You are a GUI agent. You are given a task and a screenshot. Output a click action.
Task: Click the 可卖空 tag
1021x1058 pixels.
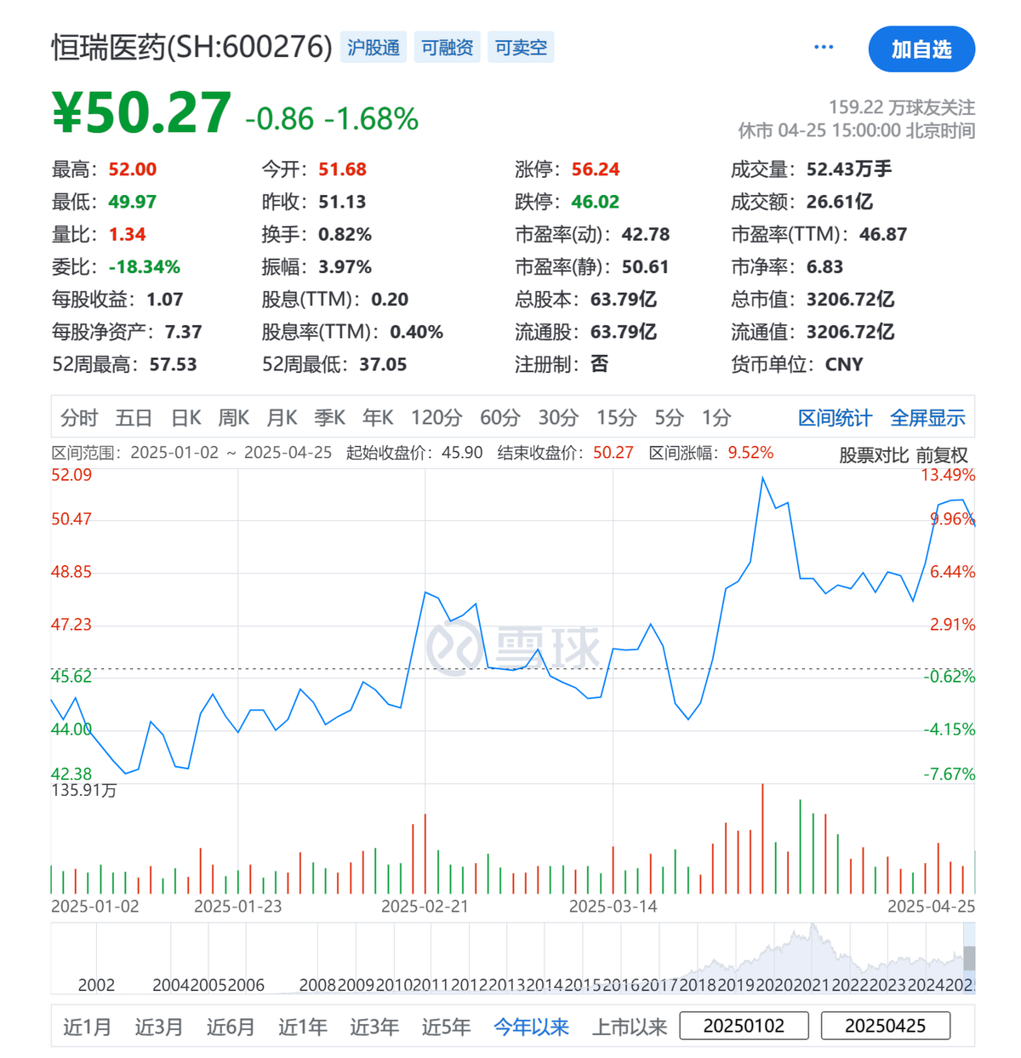coord(521,47)
